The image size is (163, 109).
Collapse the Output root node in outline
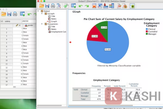[42, 11]
